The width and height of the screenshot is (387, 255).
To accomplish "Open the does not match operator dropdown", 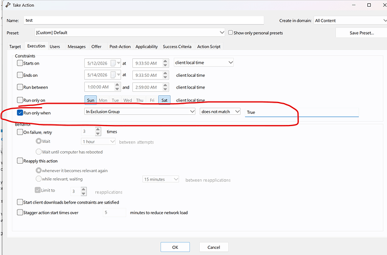I will (x=220, y=112).
